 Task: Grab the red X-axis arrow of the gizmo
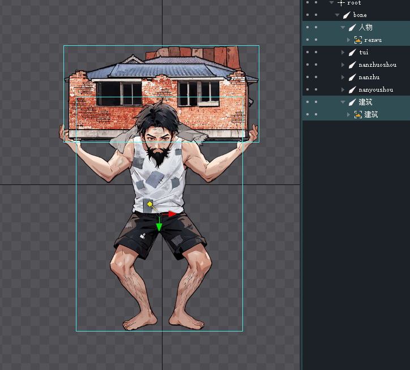point(172,214)
